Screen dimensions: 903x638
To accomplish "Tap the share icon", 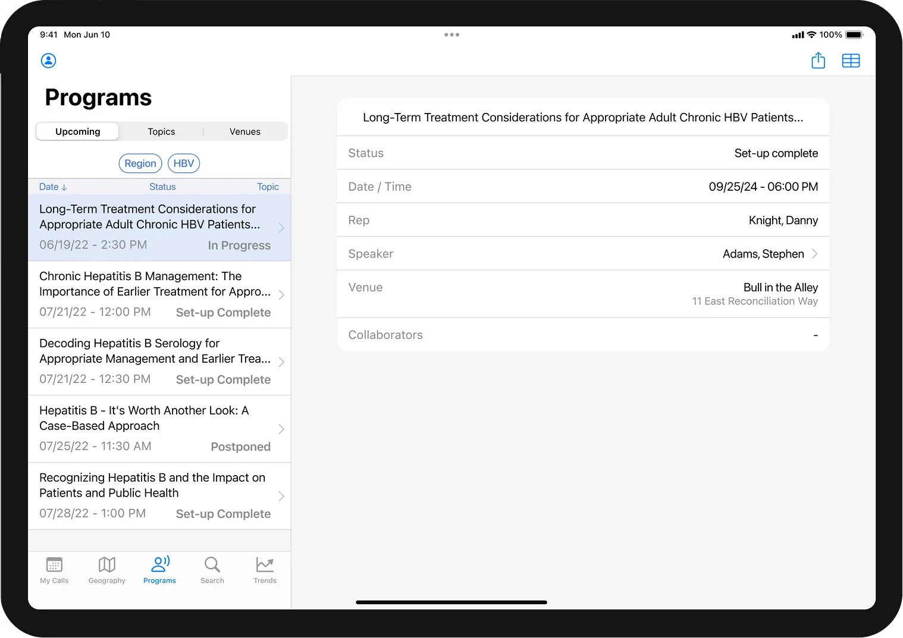I will tap(819, 60).
